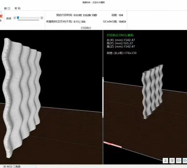Click the 打印统计 group label
187x168 pixels.
(x=86, y=28)
